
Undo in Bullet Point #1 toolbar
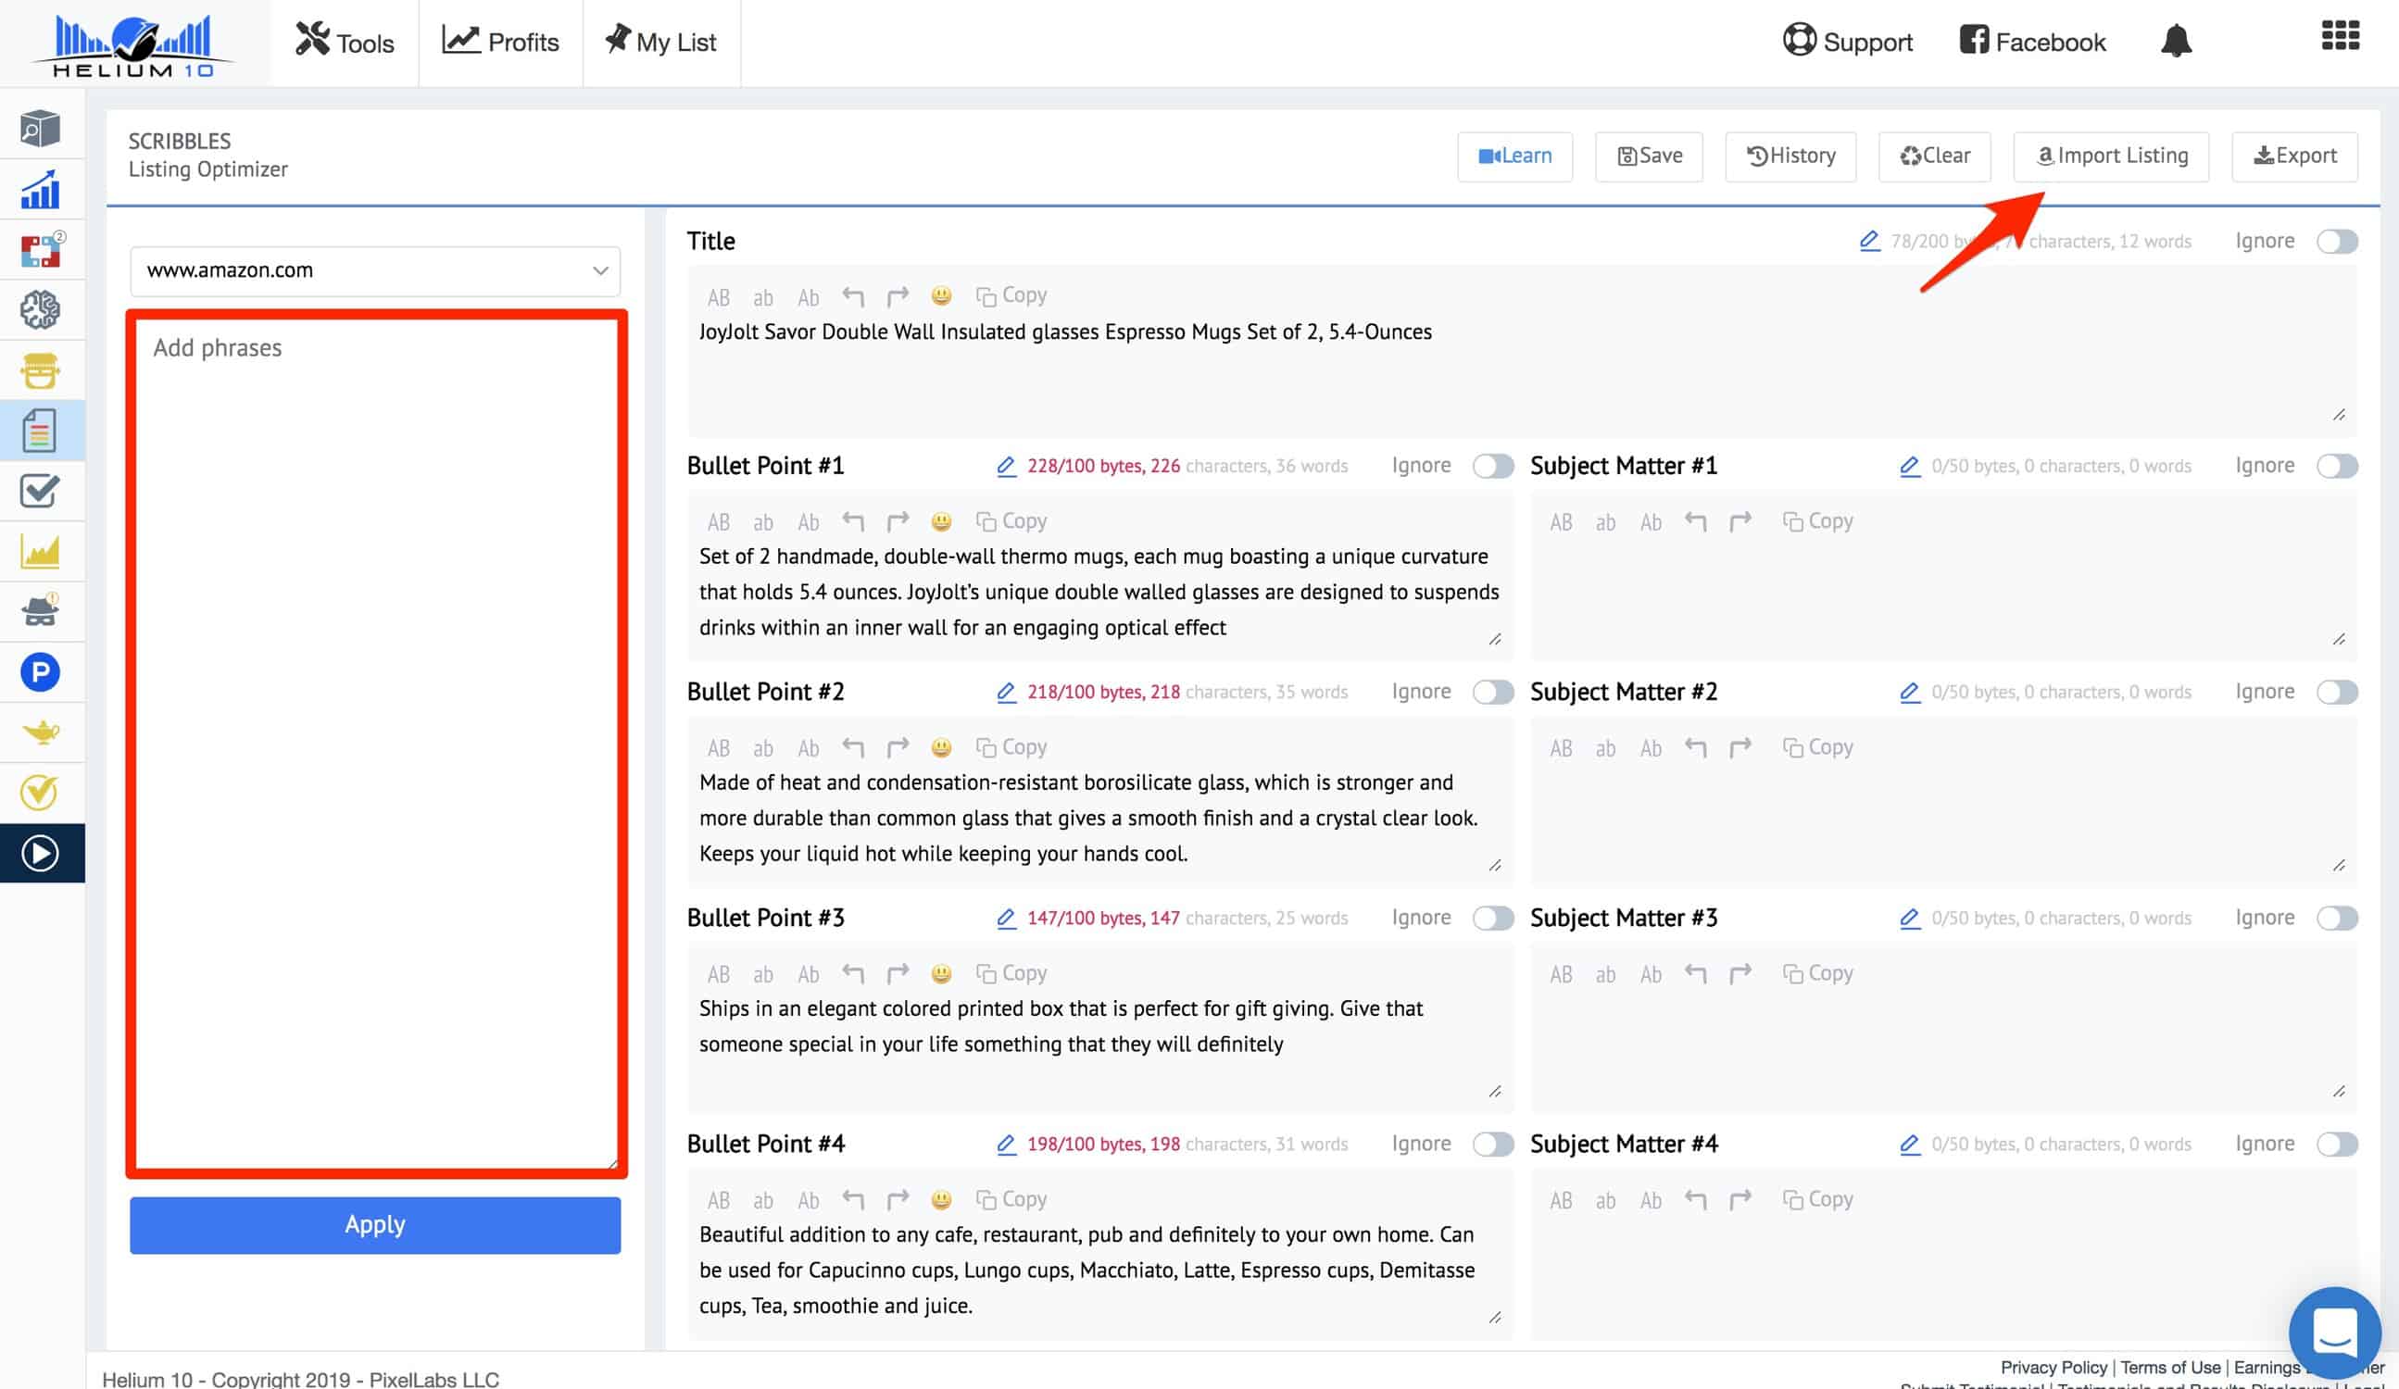point(853,521)
